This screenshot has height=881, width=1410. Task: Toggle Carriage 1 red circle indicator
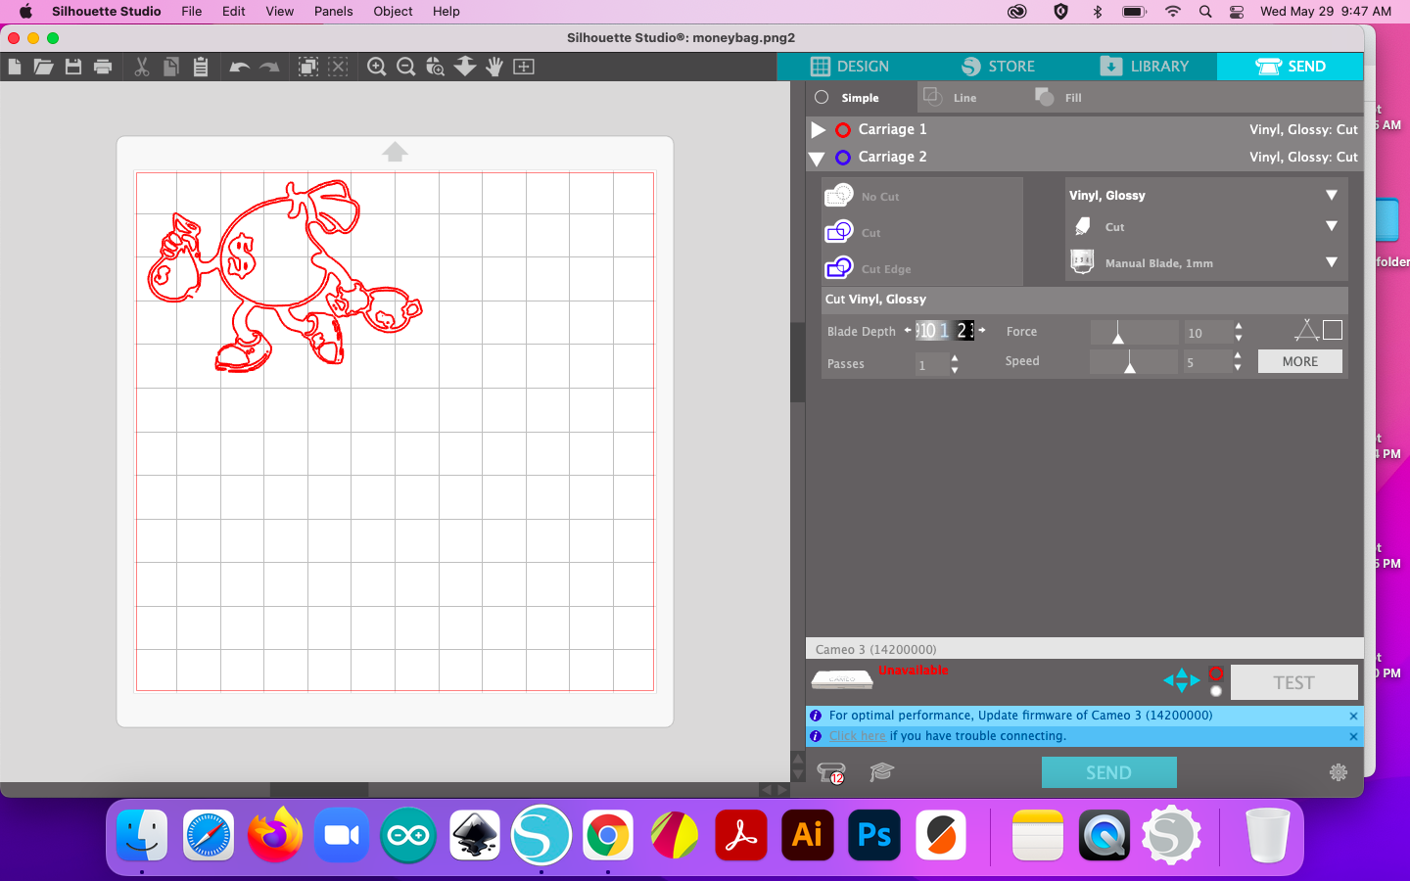(x=843, y=129)
